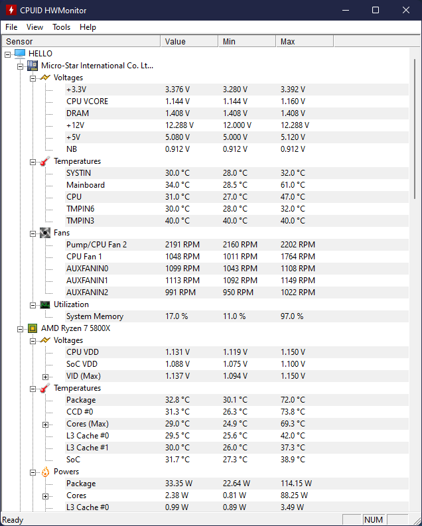Select the System Memory utilization row
This screenshot has width=422, height=526.
(x=237, y=316)
